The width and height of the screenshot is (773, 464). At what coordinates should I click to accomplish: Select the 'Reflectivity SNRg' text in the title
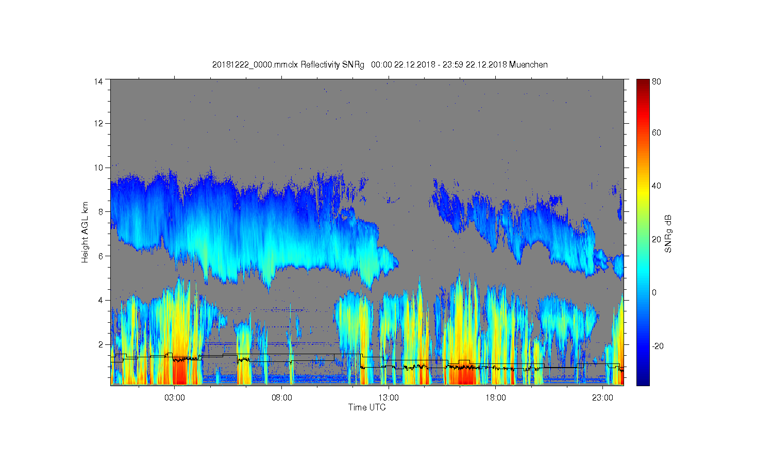pos(332,65)
